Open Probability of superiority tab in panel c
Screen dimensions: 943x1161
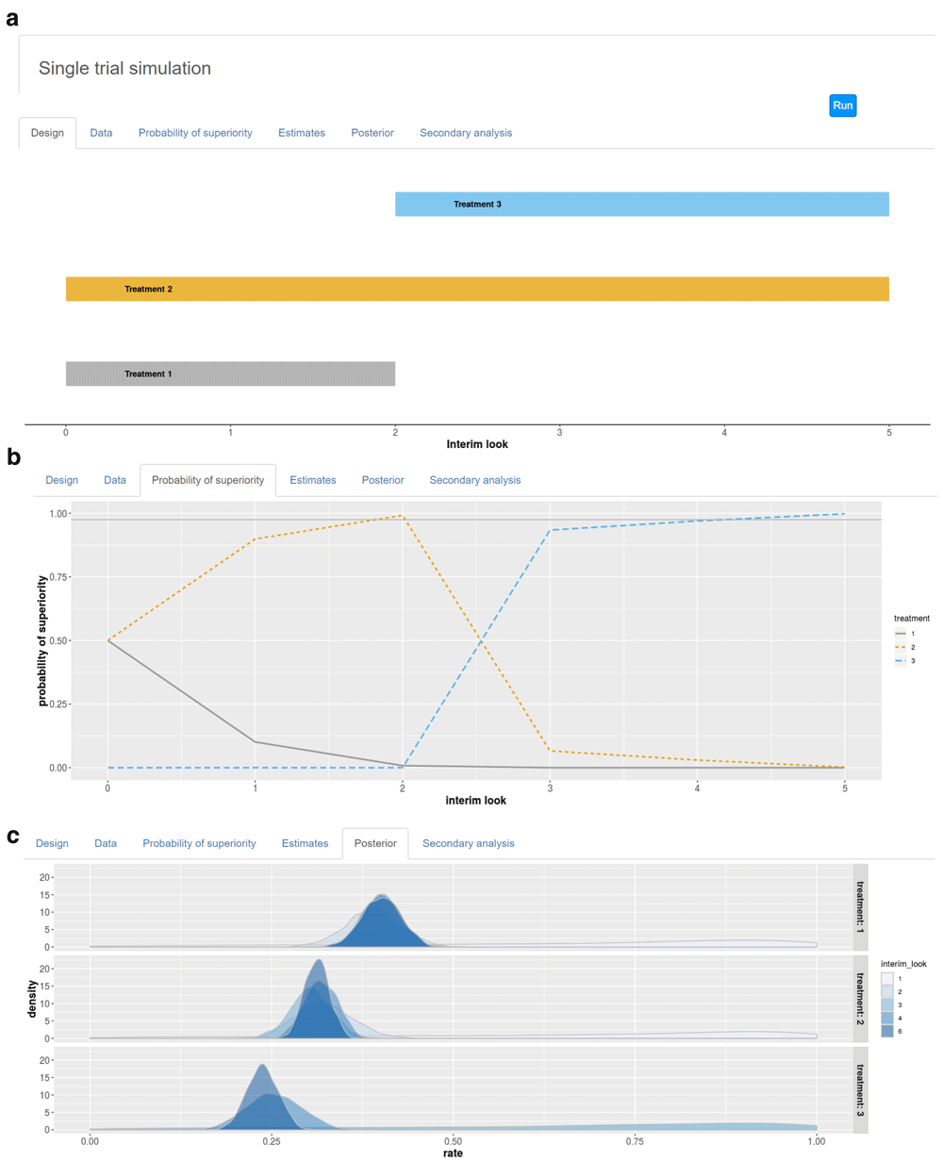(199, 843)
